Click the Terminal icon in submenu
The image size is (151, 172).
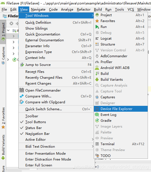[97, 144]
